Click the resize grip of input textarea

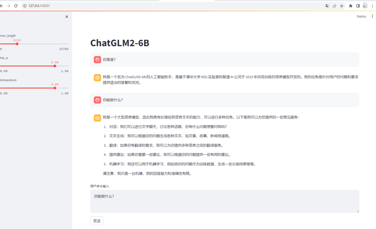tap(358, 211)
